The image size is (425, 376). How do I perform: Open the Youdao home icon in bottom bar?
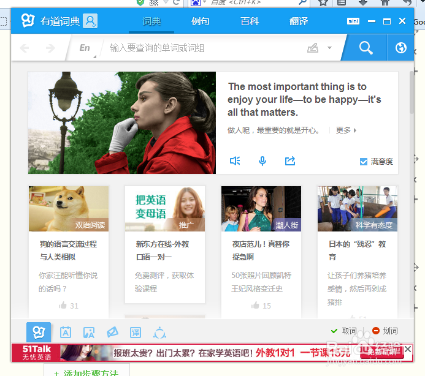point(39,332)
